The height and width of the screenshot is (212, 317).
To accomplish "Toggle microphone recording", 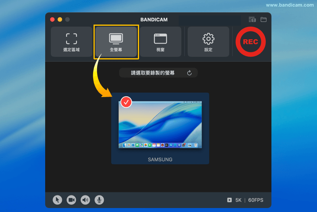I will tap(99, 200).
